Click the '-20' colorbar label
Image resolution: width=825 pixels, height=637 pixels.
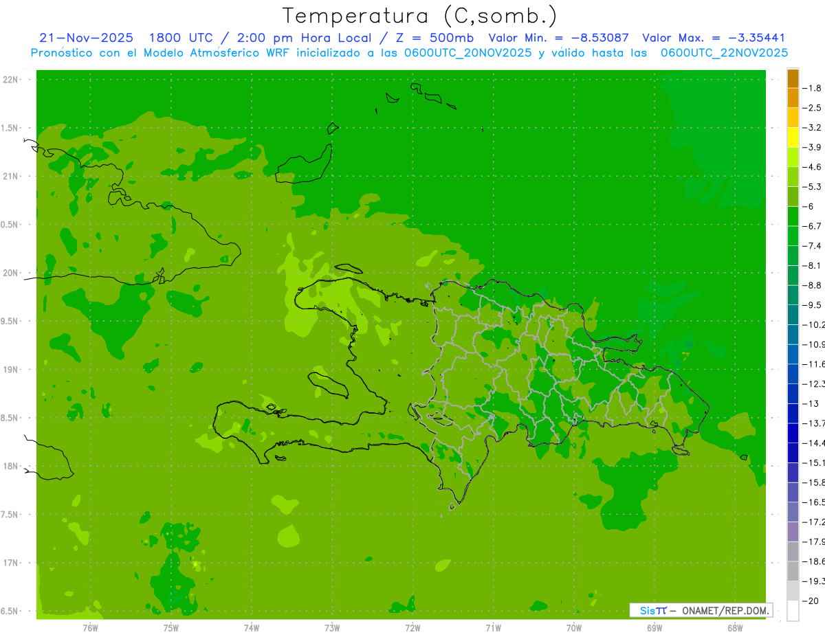[811, 601]
